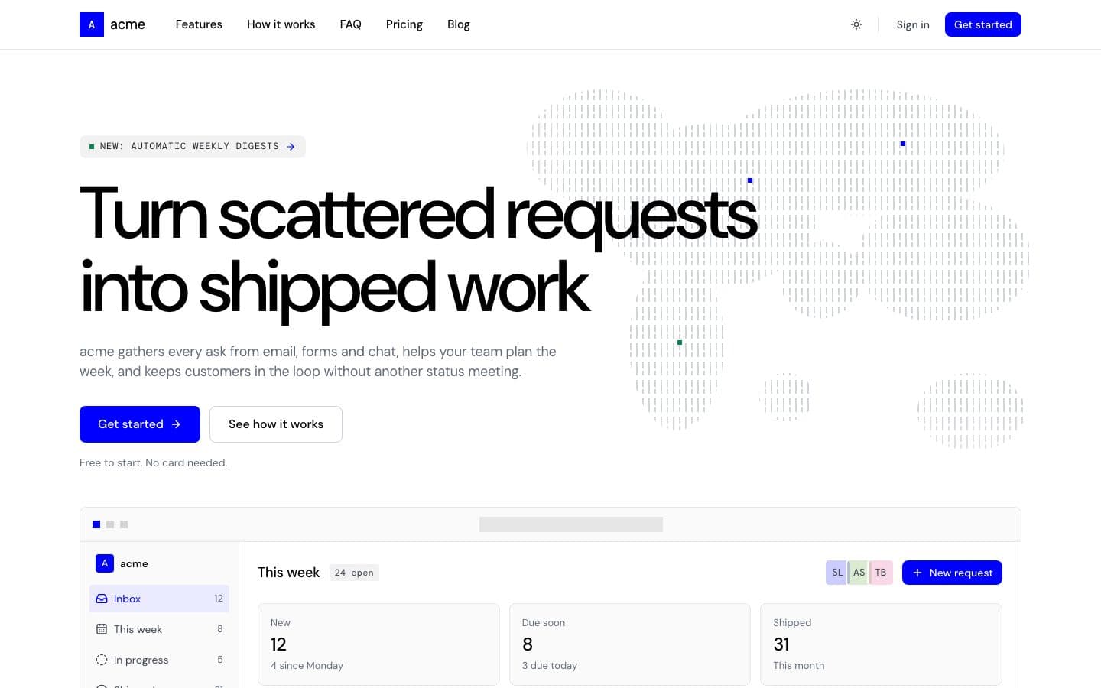Click the acme logo in the navbar

112,24
